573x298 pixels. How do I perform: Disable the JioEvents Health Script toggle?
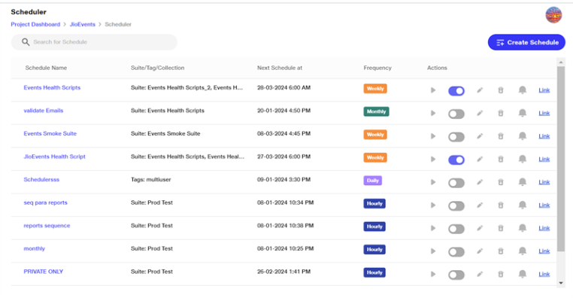pos(456,160)
